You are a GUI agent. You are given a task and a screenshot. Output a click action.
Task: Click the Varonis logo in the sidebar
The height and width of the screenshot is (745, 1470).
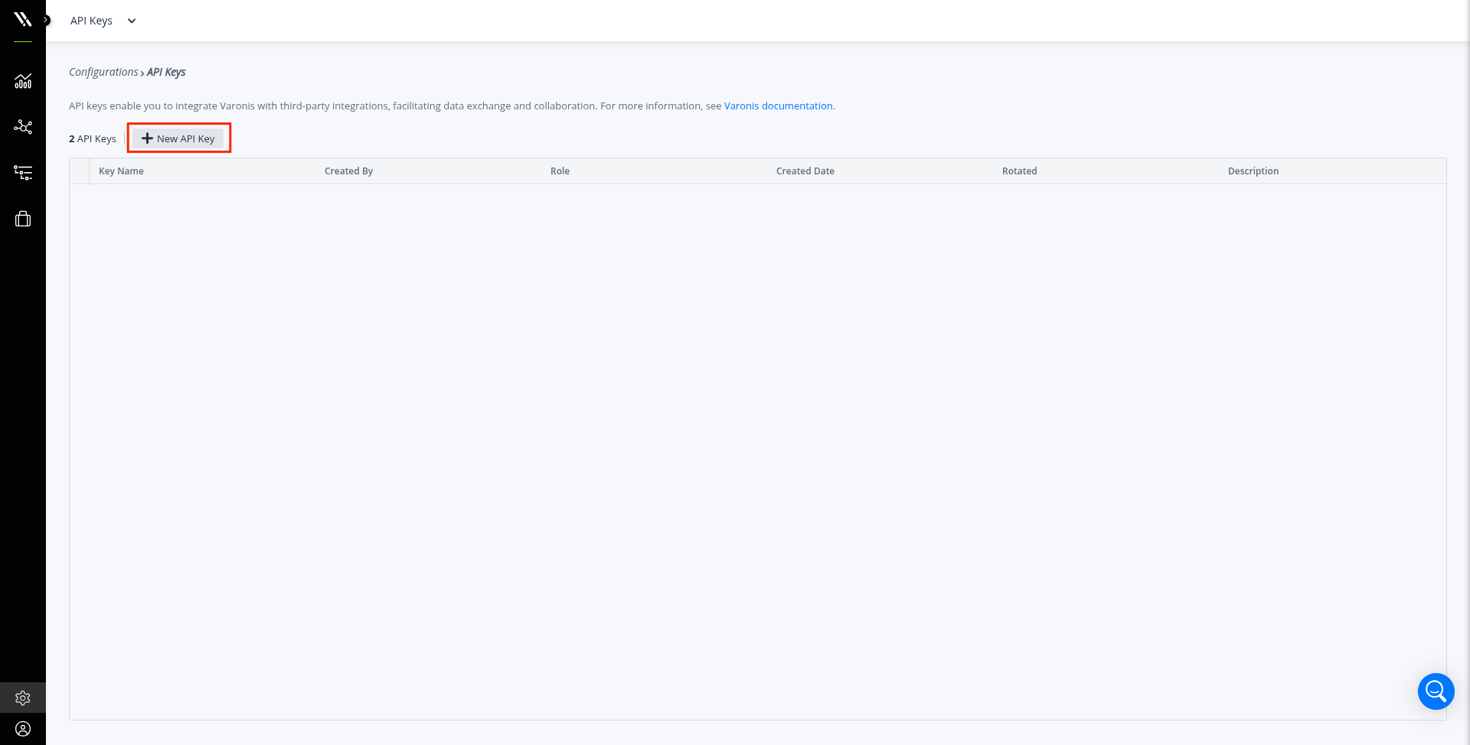click(22, 19)
